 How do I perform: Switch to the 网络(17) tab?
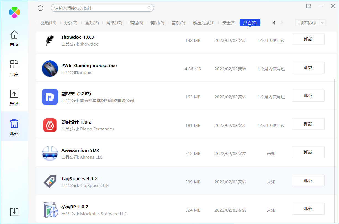click(114, 23)
